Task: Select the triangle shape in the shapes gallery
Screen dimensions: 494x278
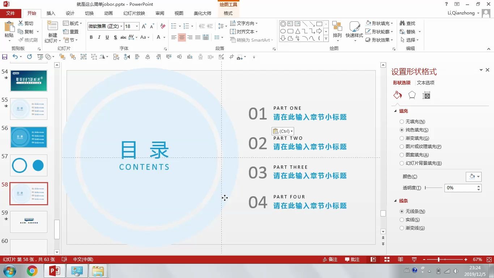Action: pyautogui.click(x=298, y=31)
